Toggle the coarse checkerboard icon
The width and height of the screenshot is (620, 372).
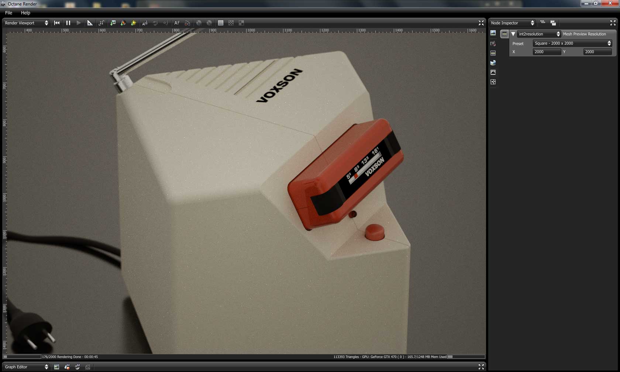[x=241, y=23]
